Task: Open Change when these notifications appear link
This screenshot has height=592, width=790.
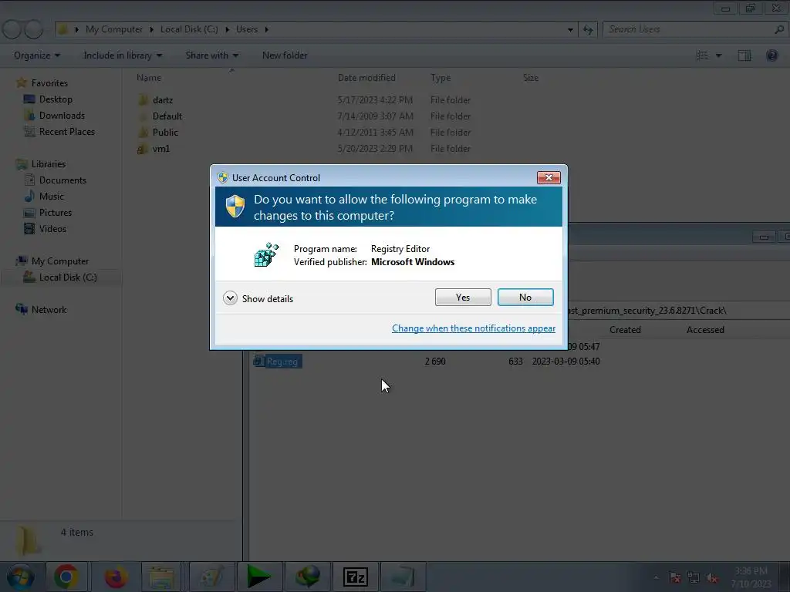Action: point(474,328)
